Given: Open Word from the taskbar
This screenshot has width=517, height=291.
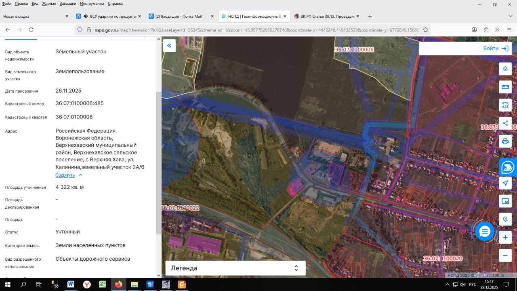Looking at the screenshot, I should (71, 285).
